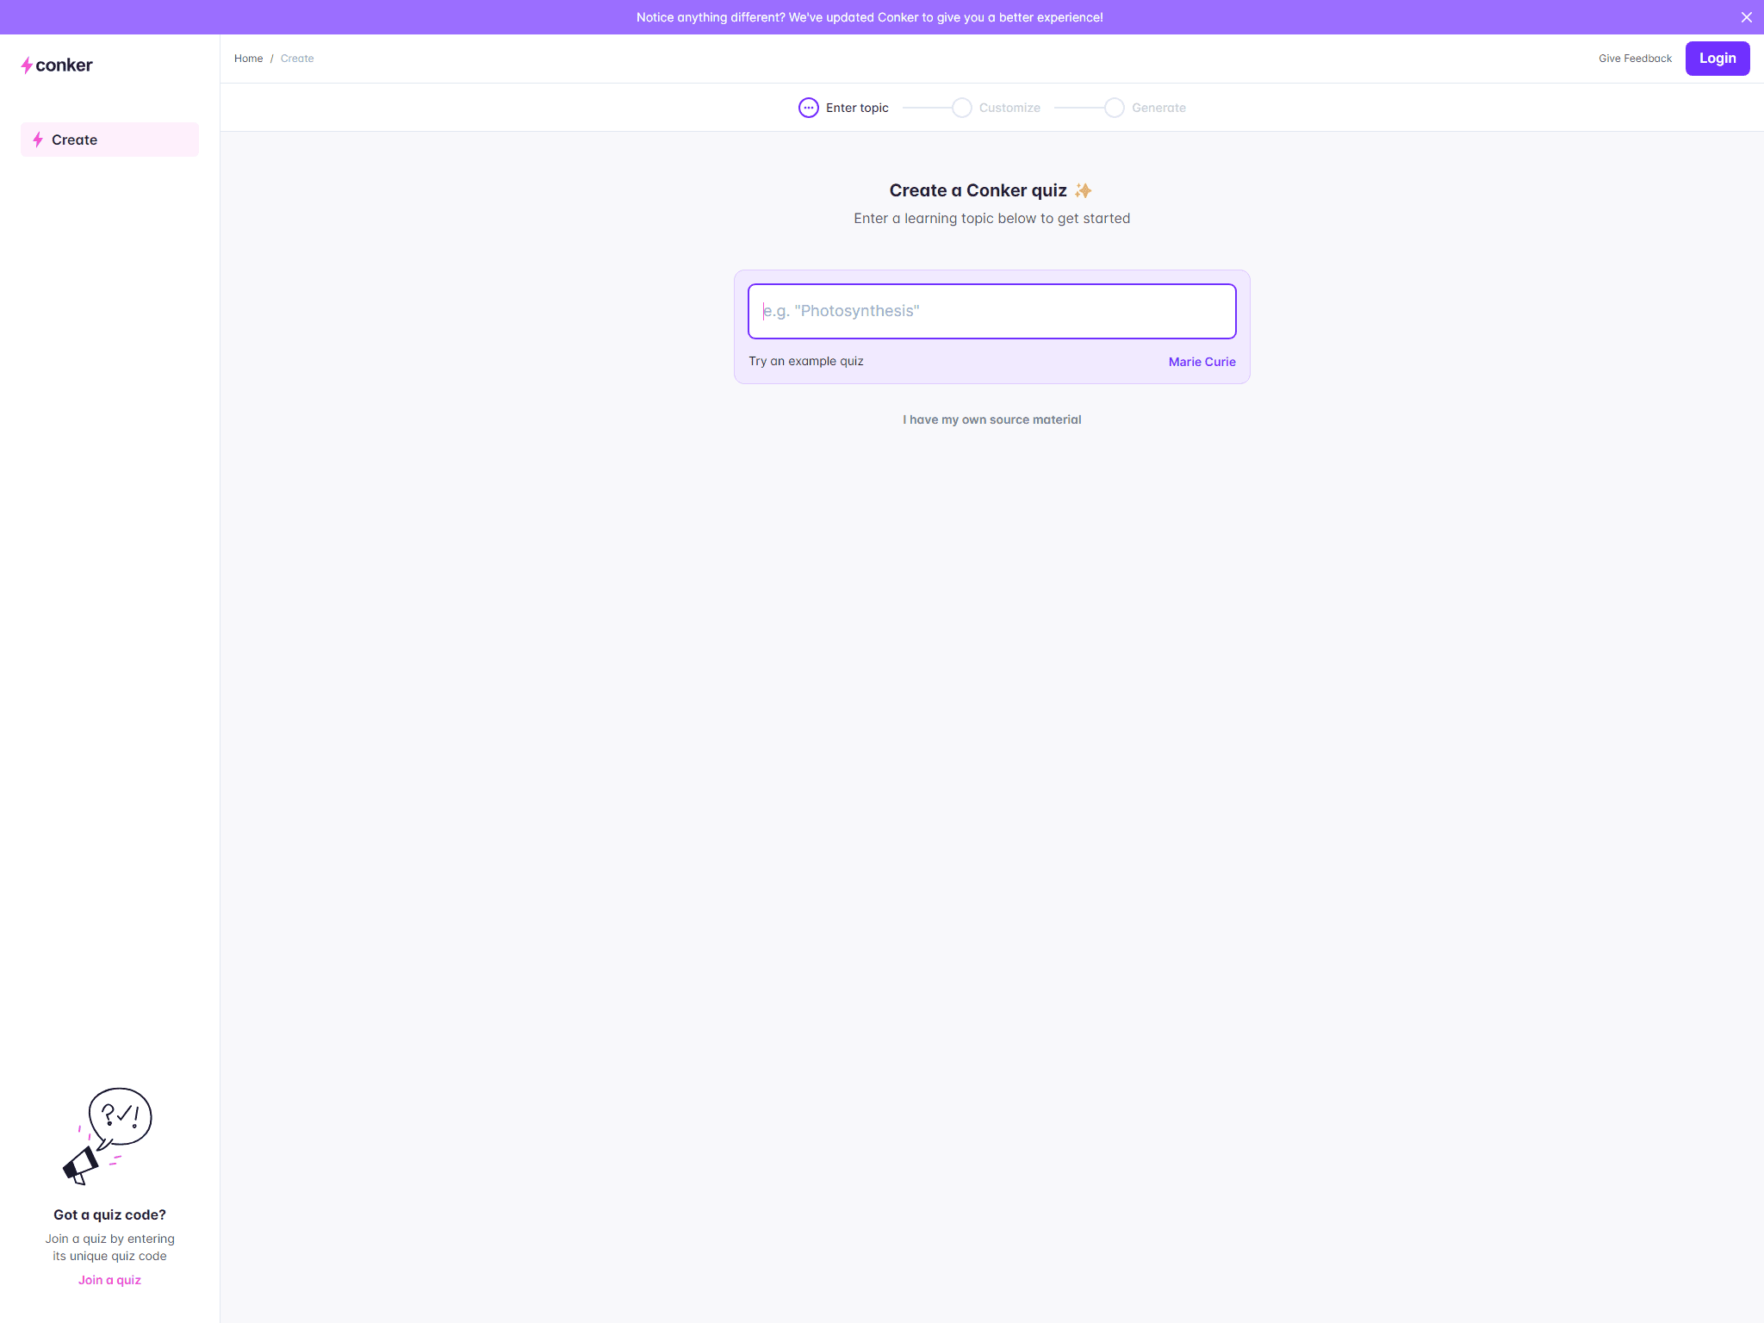Click the Home breadcrumb link
1764x1323 pixels.
pyautogui.click(x=248, y=59)
